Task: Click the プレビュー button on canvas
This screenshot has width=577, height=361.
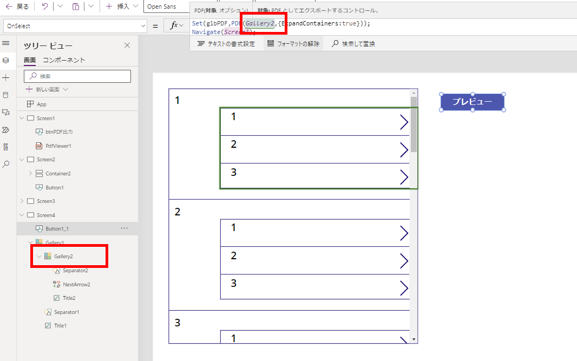Action: [x=472, y=102]
